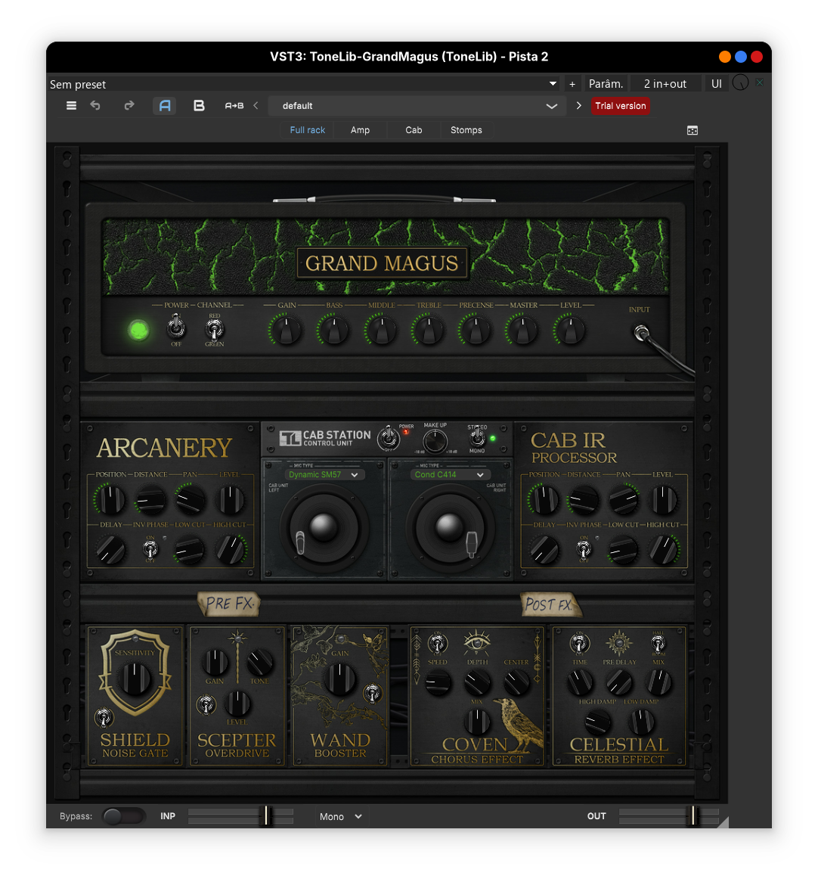
Task: Click the undo arrow icon
Action: point(95,106)
